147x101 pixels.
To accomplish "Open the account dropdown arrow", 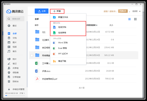I will (140, 11).
